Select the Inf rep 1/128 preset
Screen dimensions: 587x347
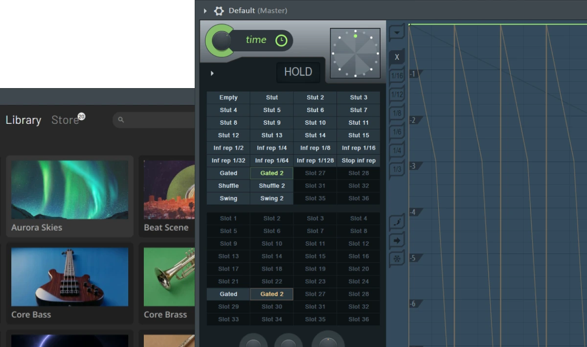pos(315,161)
